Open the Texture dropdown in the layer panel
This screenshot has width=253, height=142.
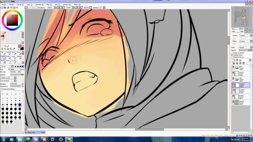(246, 35)
